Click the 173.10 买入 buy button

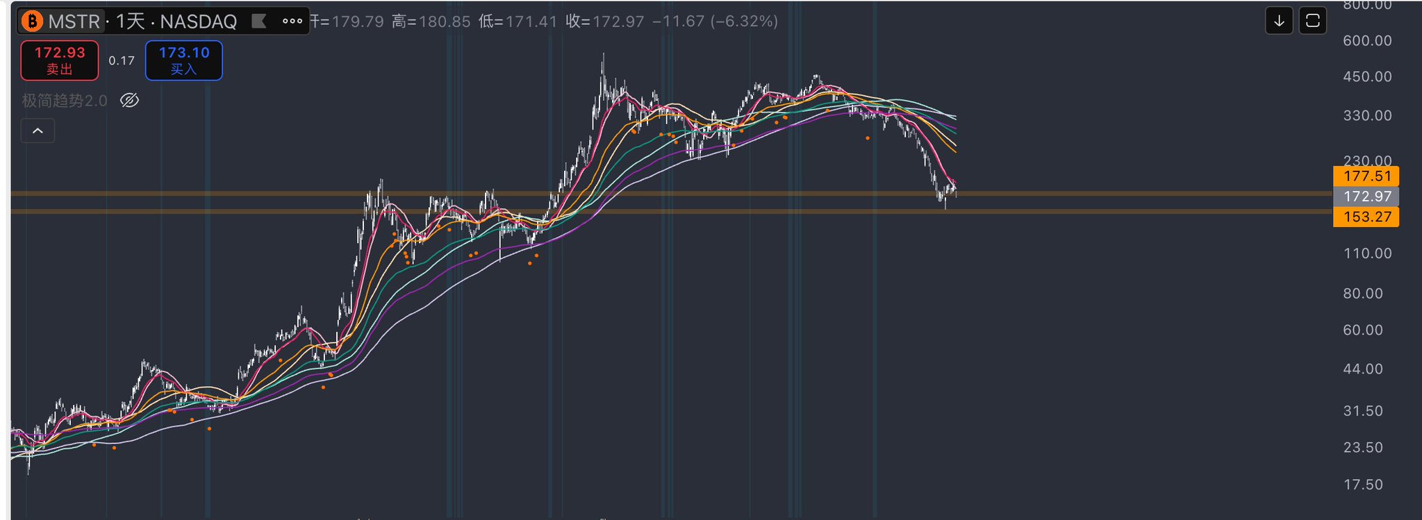(184, 60)
